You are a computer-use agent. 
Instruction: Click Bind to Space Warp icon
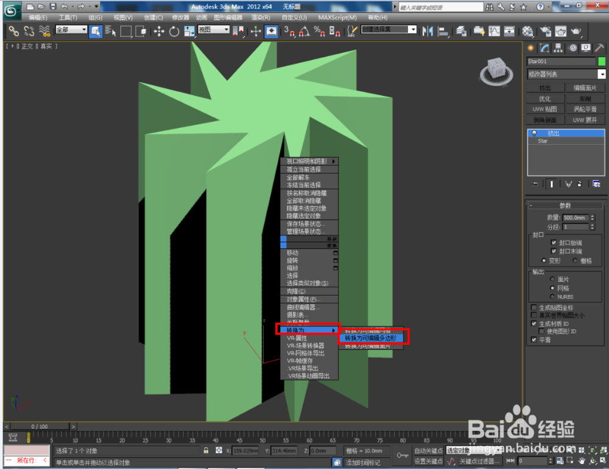click(44, 32)
